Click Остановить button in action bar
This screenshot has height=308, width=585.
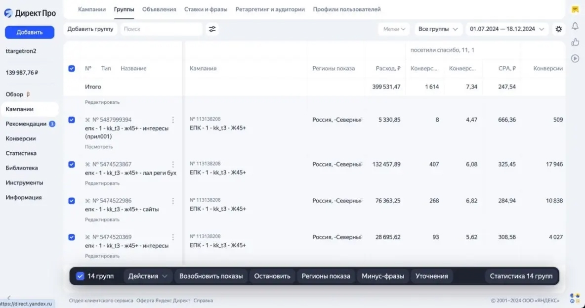(272, 276)
